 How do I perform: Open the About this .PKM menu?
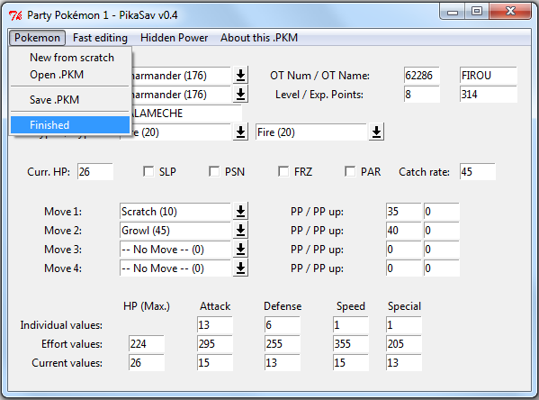[x=259, y=38]
